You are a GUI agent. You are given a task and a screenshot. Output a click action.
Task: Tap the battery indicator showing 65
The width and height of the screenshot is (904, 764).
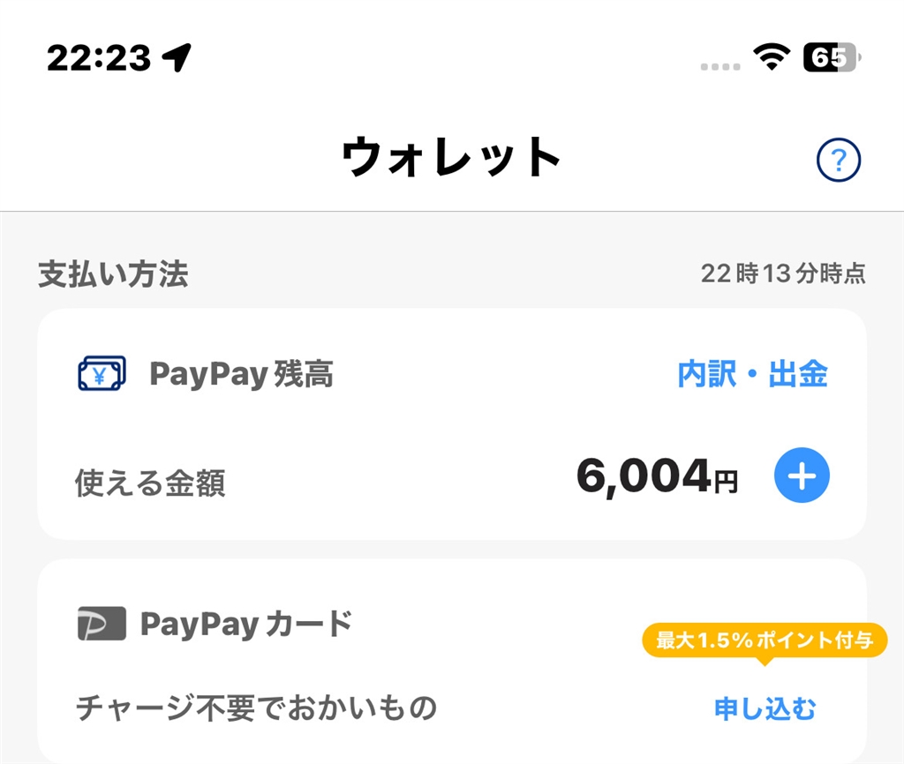tap(831, 58)
